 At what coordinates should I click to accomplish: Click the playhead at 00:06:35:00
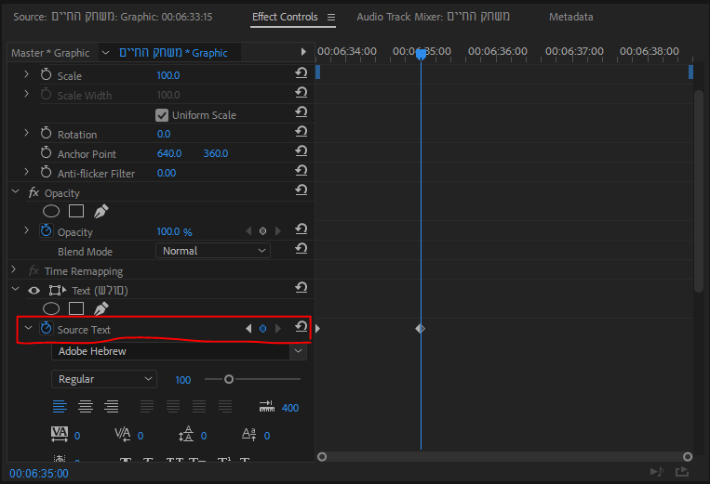coord(422,54)
